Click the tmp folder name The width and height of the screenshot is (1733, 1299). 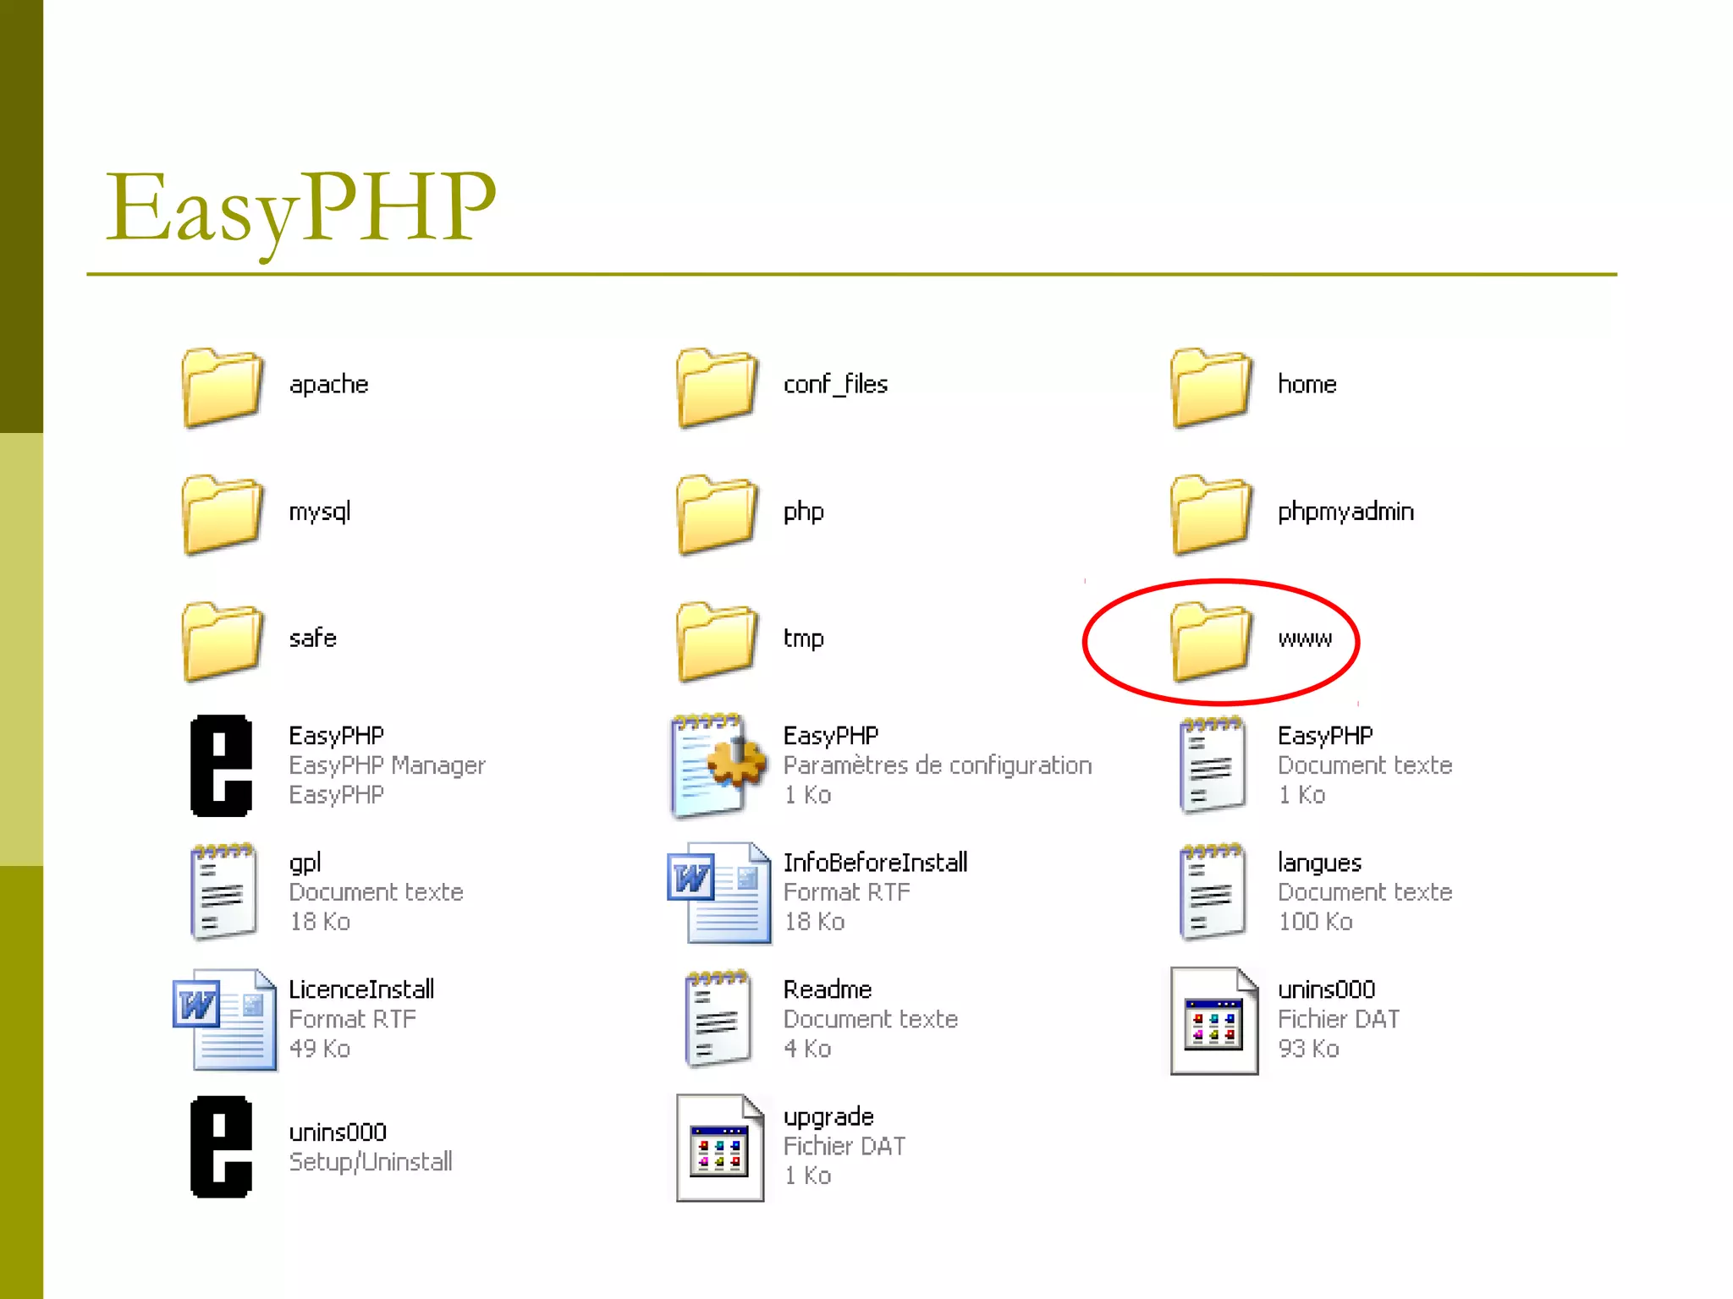click(x=803, y=639)
